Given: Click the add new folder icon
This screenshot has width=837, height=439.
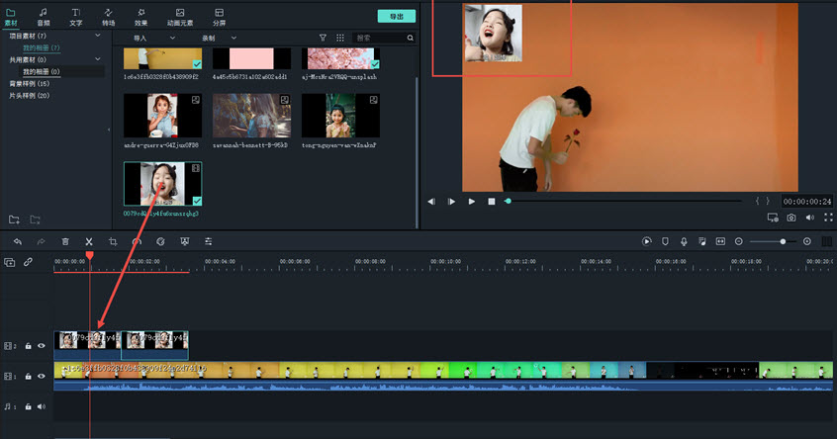Looking at the screenshot, I should (x=14, y=219).
